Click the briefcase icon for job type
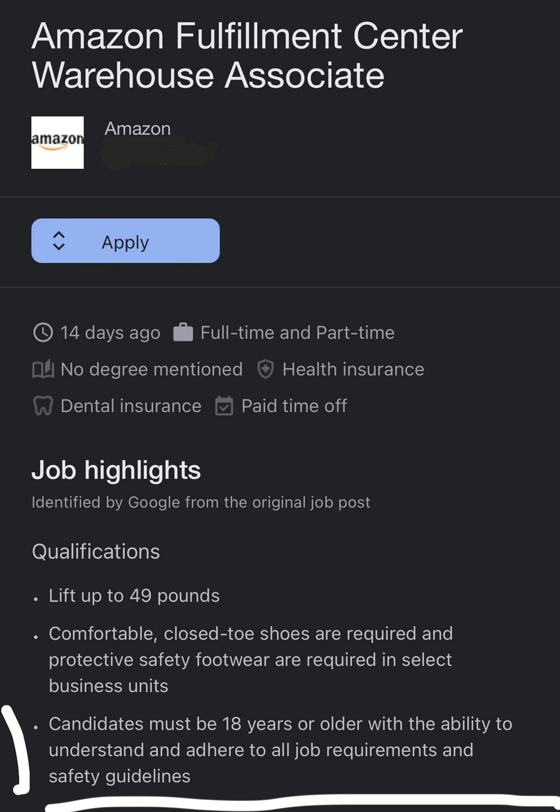 pyautogui.click(x=183, y=332)
